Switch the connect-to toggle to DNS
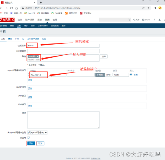 tap(108, 75)
